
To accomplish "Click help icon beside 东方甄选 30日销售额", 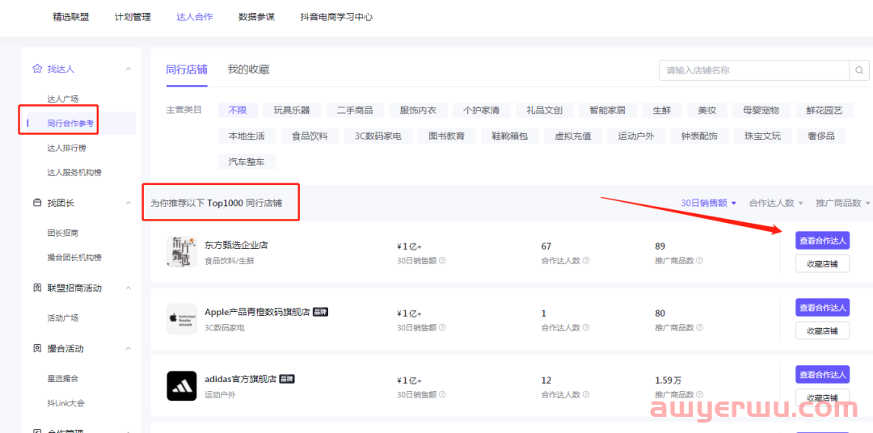I will pyautogui.click(x=442, y=260).
